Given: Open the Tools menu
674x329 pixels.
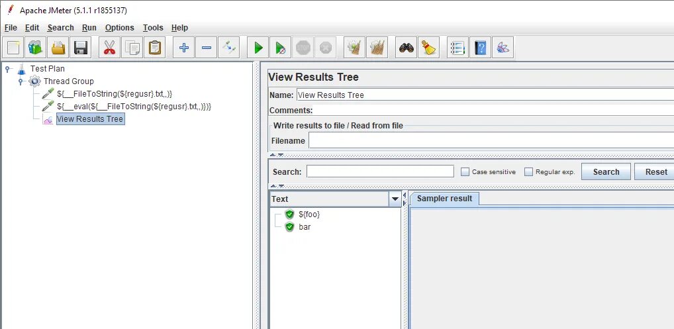Looking at the screenshot, I should tap(153, 28).
